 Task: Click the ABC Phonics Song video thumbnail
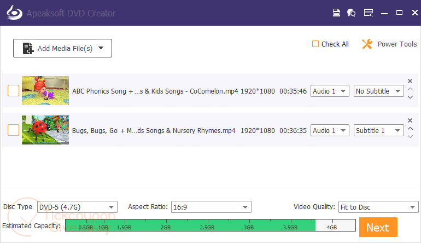tap(45, 91)
